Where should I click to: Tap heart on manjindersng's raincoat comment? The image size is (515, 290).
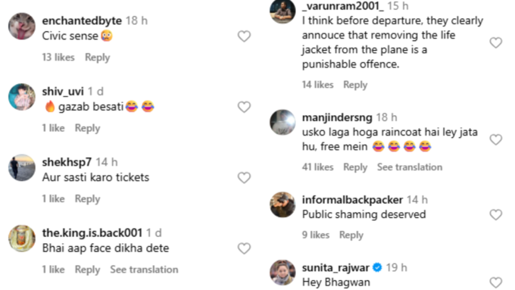tap(495, 139)
